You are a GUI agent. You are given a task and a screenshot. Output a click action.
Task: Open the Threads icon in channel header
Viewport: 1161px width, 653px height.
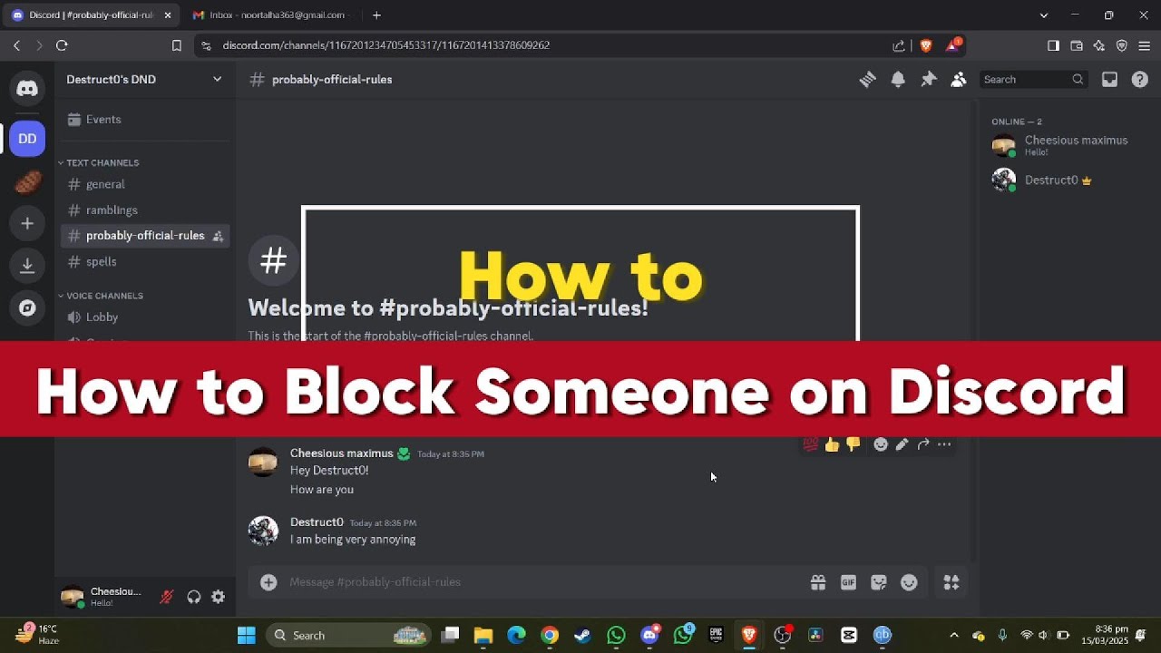click(867, 80)
